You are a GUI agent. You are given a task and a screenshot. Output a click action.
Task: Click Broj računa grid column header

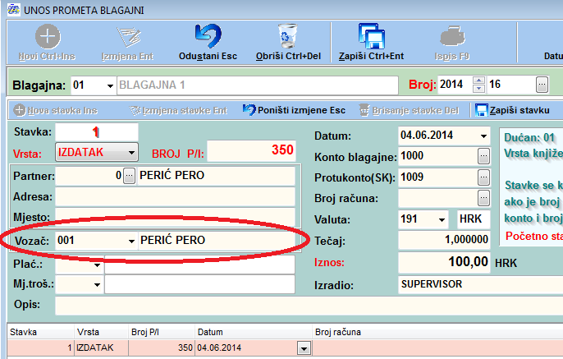click(437, 332)
